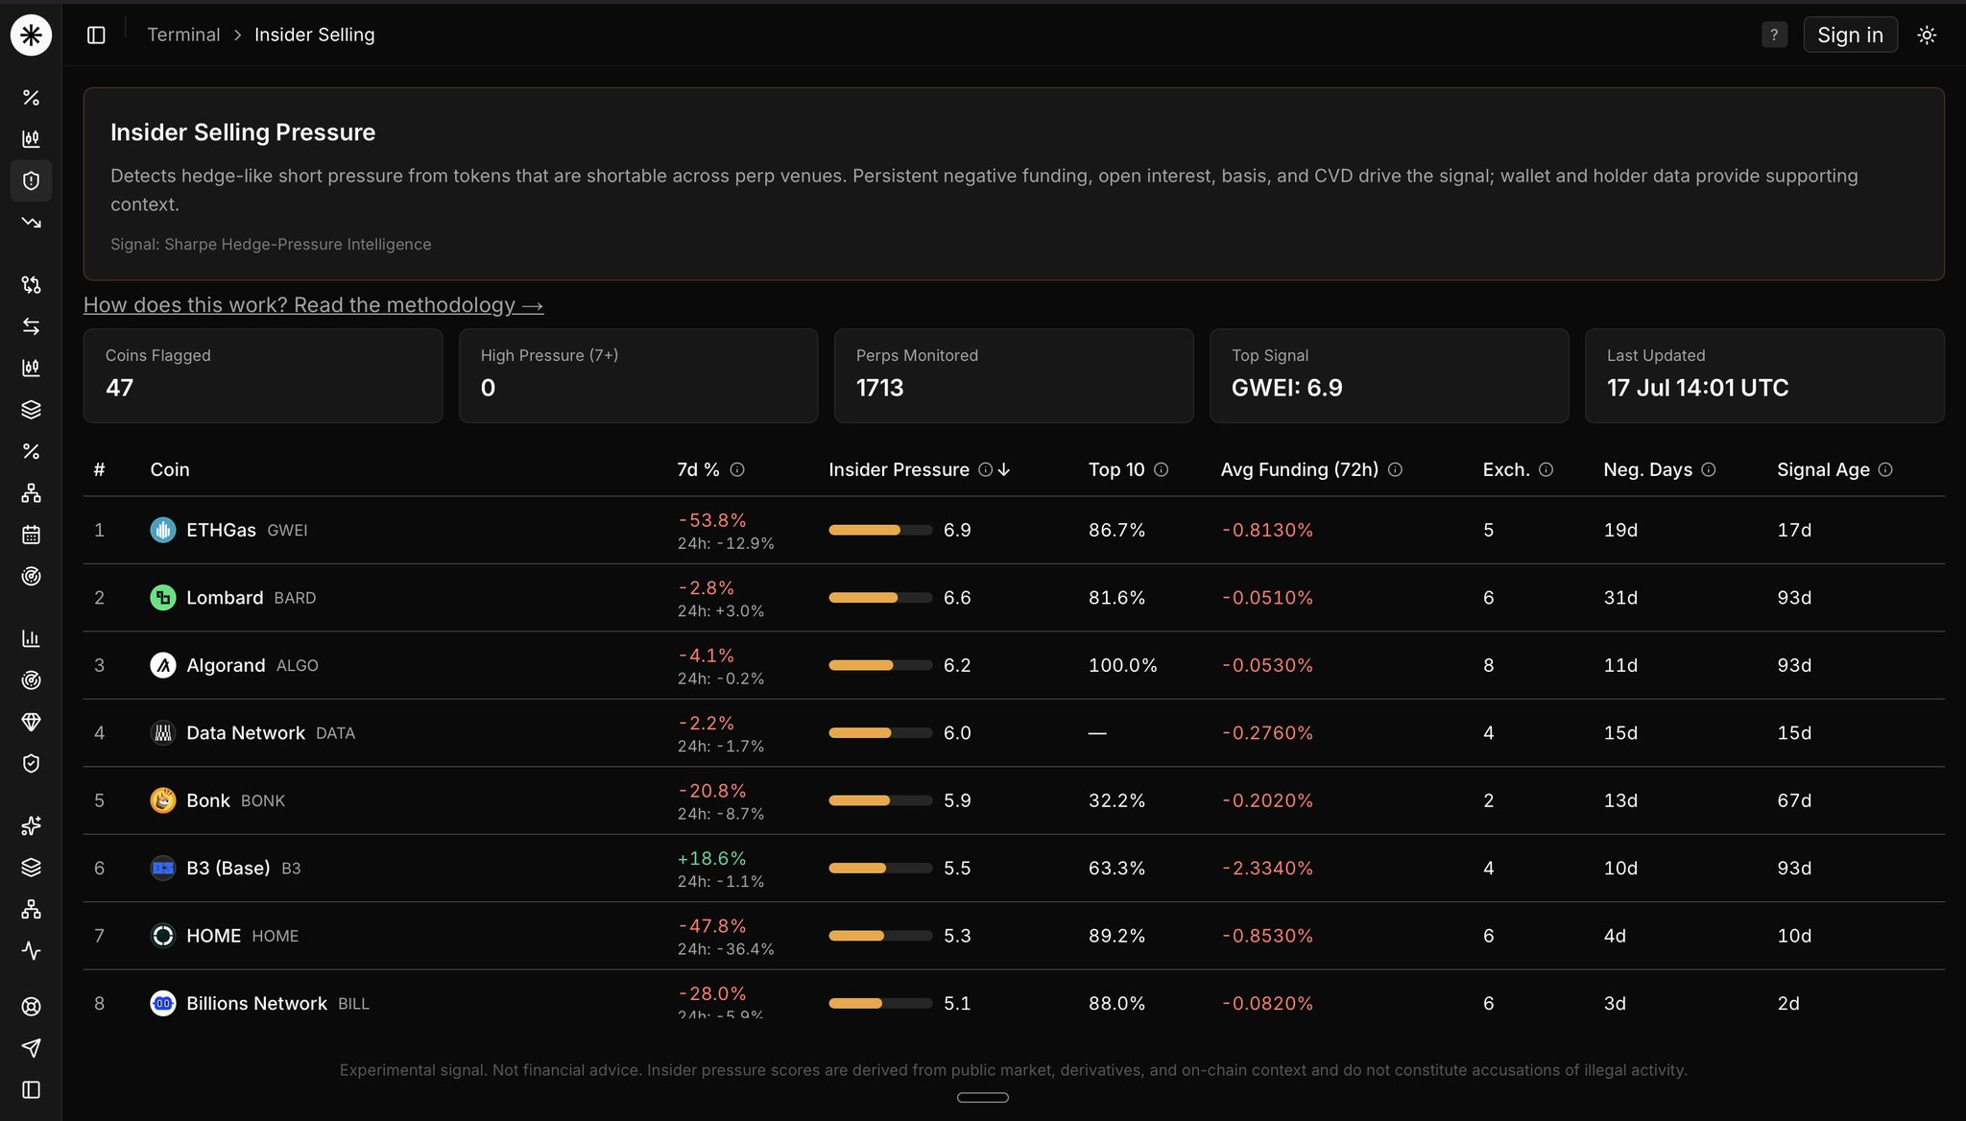Click the Sign in button
The image size is (1966, 1121).
tap(1850, 35)
